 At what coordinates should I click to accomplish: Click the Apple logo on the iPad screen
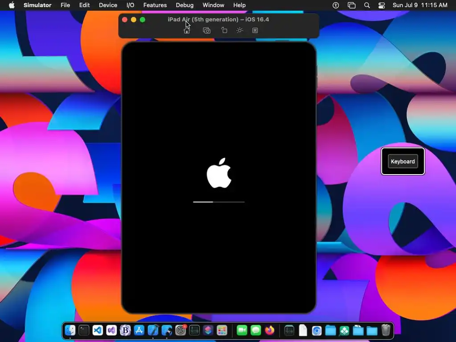(x=219, y=173)
